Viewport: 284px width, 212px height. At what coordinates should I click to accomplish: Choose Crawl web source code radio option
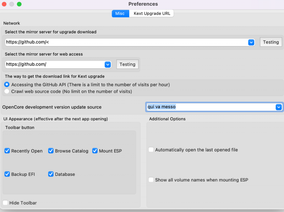pos(7,91)
